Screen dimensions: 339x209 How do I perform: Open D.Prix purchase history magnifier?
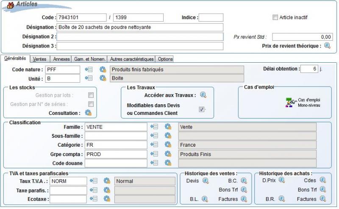tap(281, 181)
